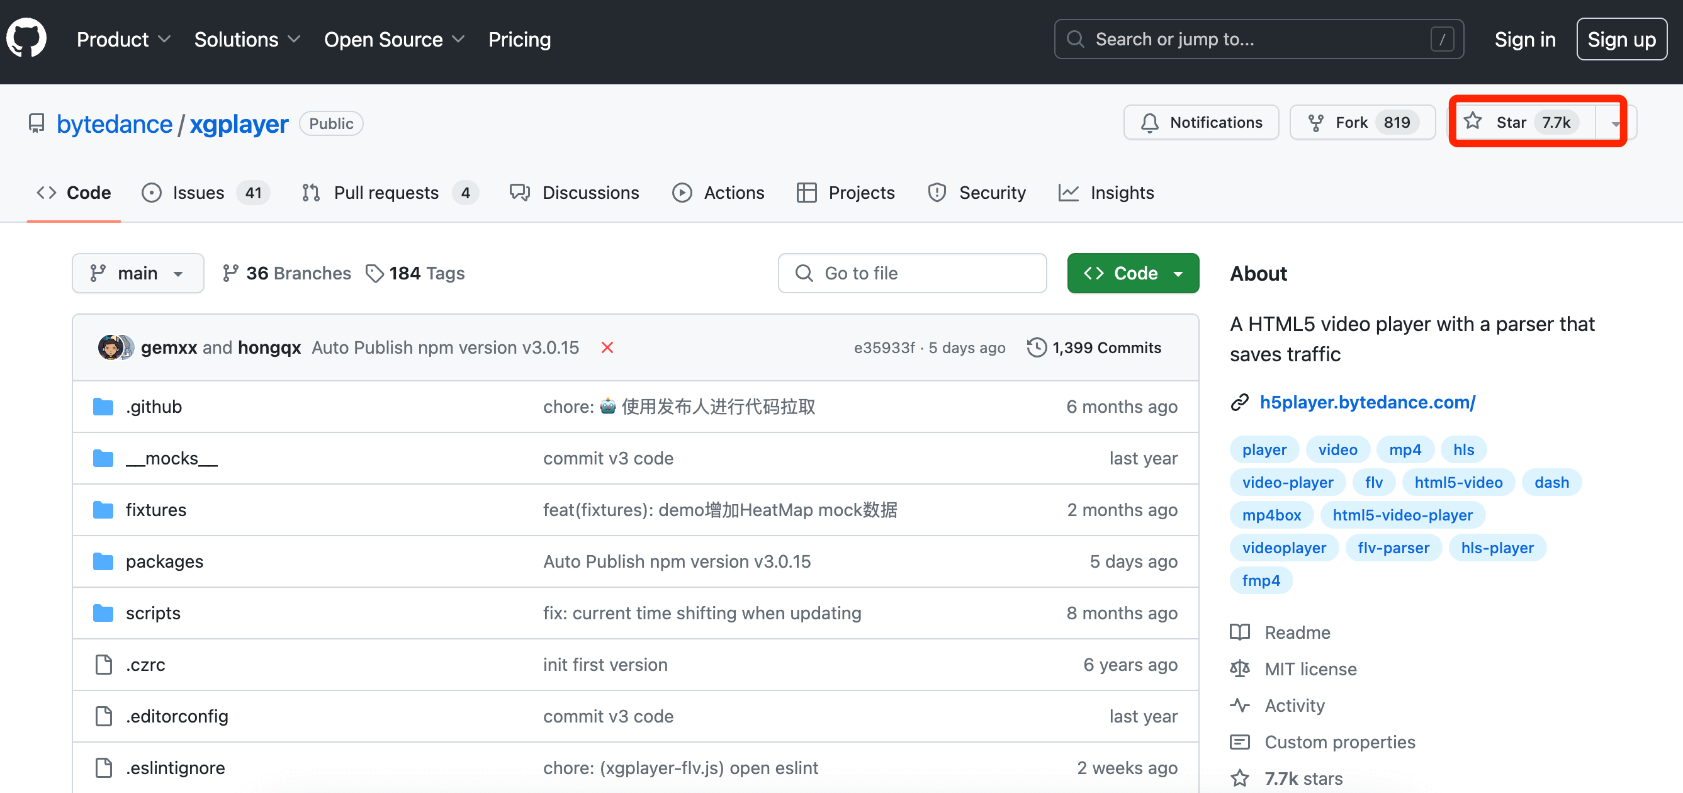Screen dimensions: 1683x793
Task: Open the 36 Branches link
Action: [x=286, y=273]
